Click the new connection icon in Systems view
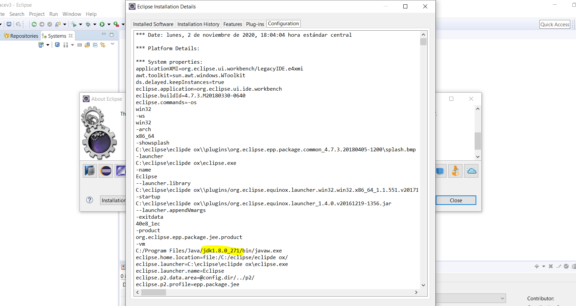The image size is (576, 306). pos(41,44)
